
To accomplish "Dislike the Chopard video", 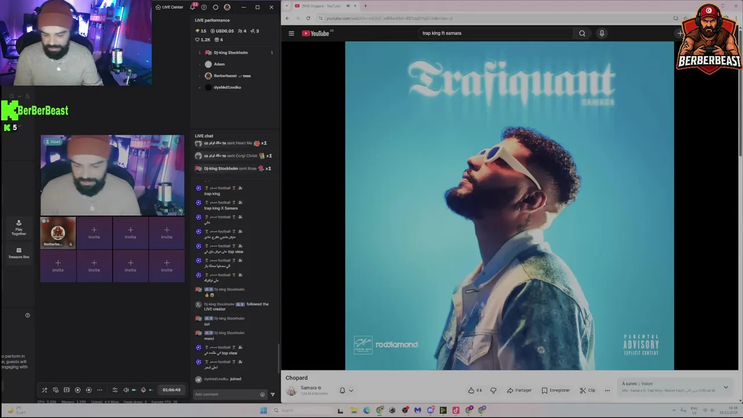I will coord(493,391).
